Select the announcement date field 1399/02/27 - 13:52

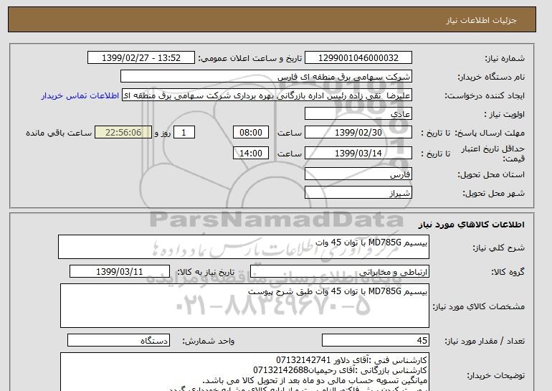[x=141, y=58]
